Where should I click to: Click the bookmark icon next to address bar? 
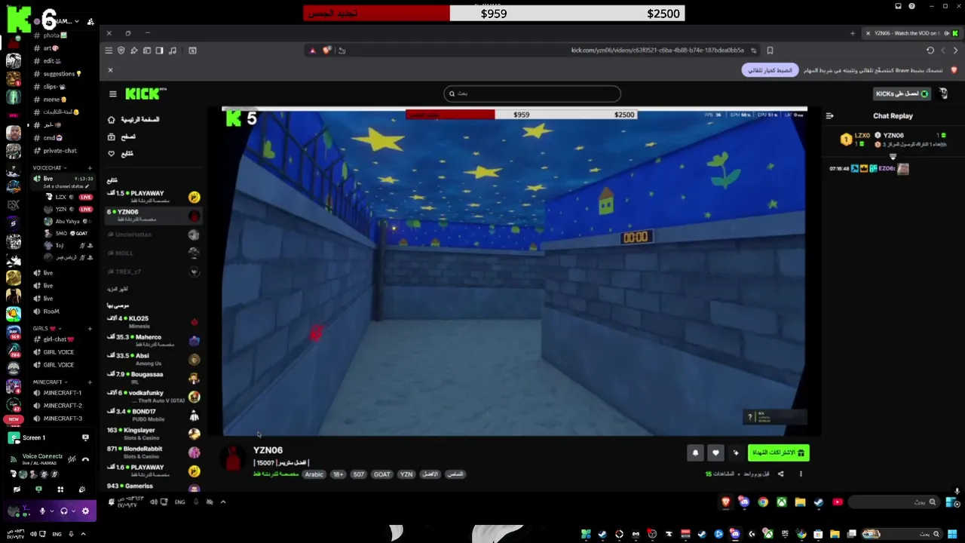770,51
